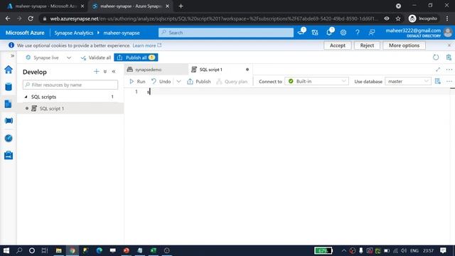The image size is (455, 256).
Task: Open the workspace clipboard icon at far right
Action: [449, 57]
